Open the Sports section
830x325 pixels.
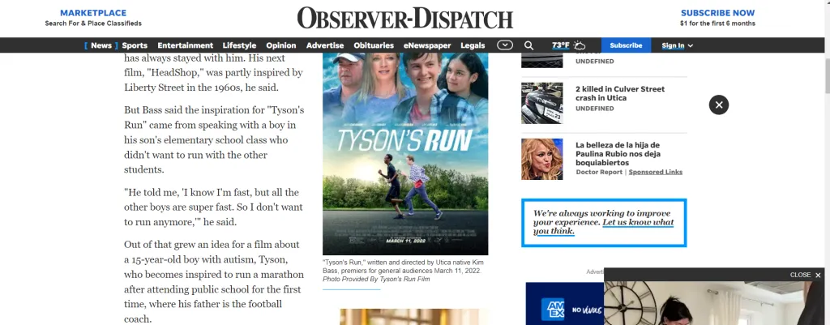[135, 45]
